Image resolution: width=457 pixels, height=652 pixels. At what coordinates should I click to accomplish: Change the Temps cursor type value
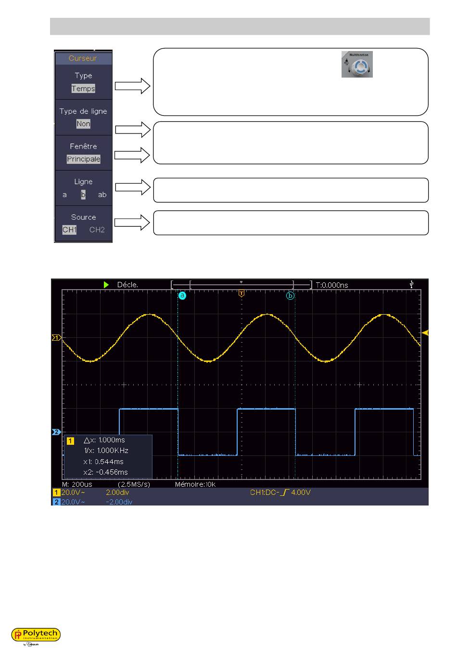point(83,89)
